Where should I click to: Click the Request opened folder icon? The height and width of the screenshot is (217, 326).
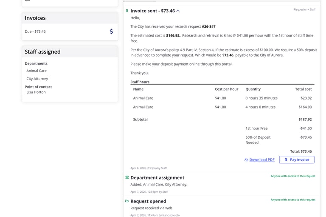127,201
